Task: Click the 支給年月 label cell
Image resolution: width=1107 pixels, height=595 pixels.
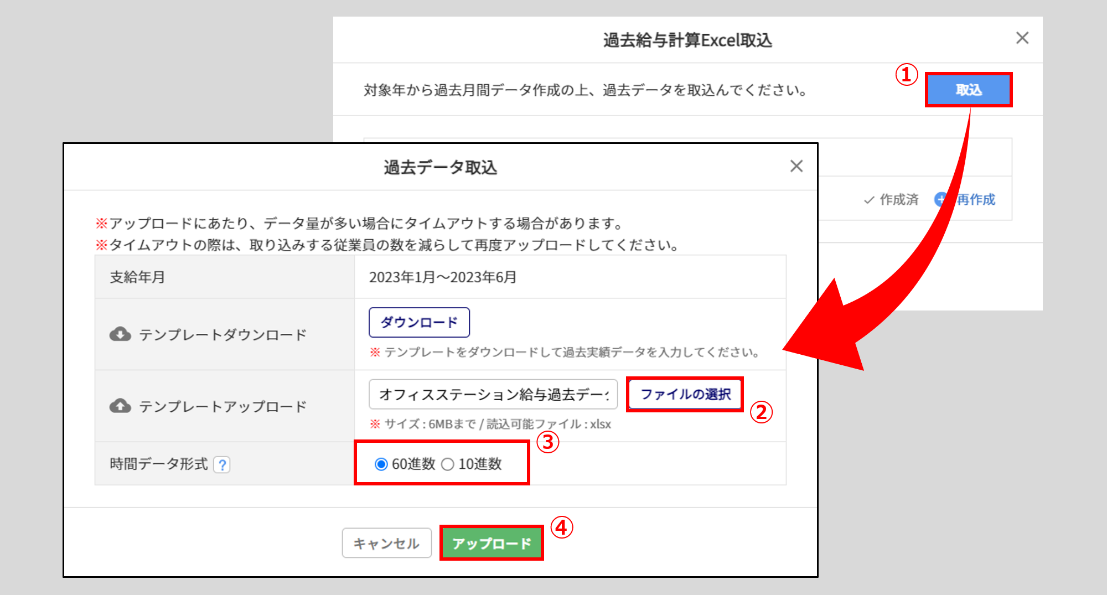Action: click(x=225, y=277)
